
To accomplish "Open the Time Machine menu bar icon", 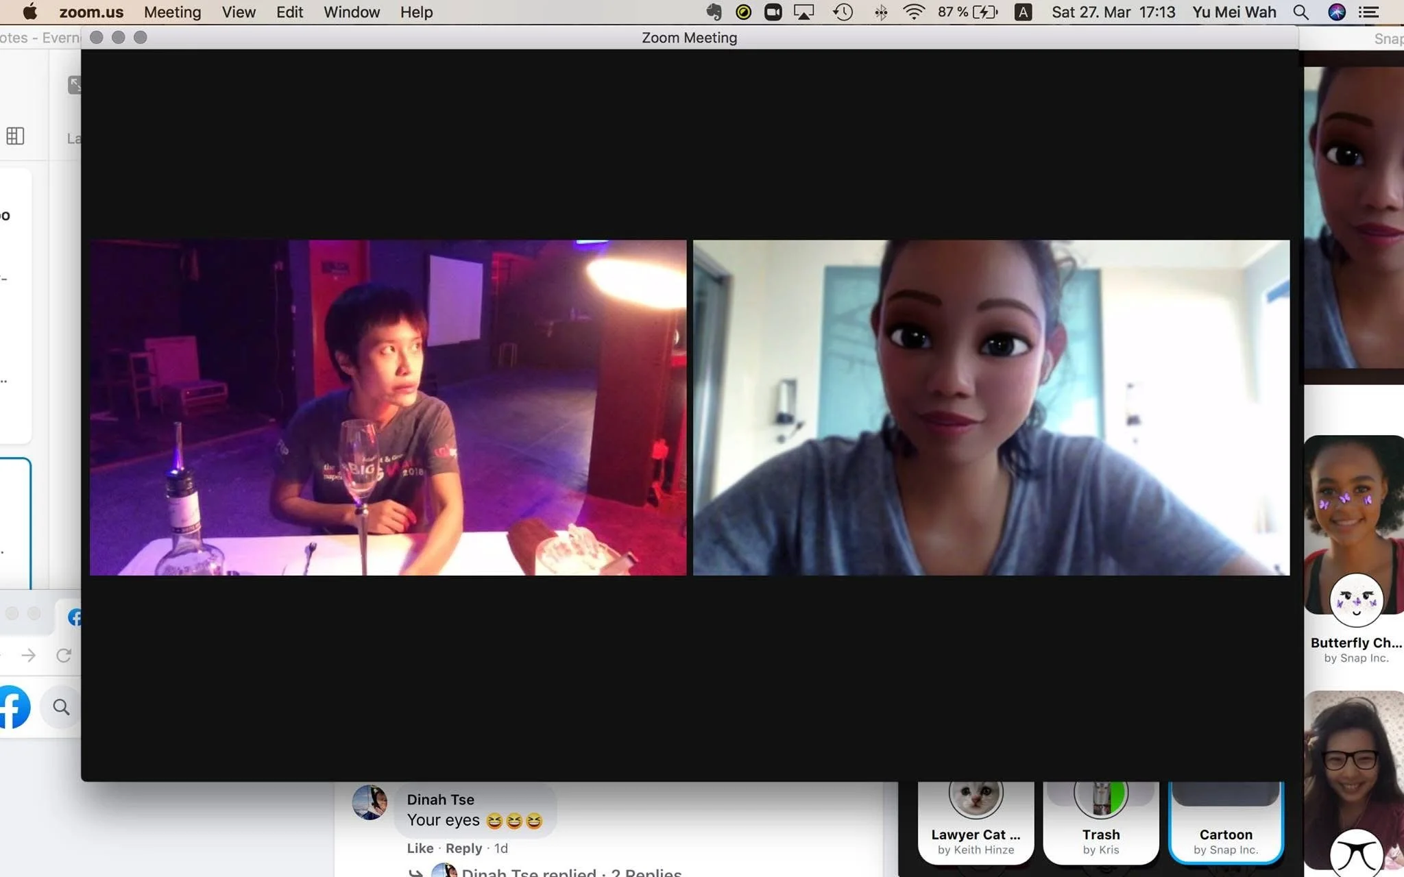I will pyautogui.click(x=843, y=12).
